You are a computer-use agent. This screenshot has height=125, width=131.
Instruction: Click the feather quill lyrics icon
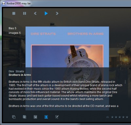[x=57, y=117]
